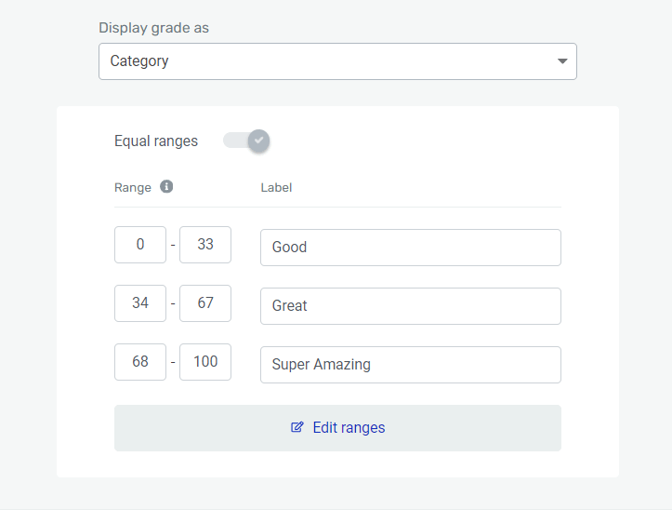Viewport: 672px width, 510px height.
Task: Click the Display grade as label
Action: [x=153, y=28]
